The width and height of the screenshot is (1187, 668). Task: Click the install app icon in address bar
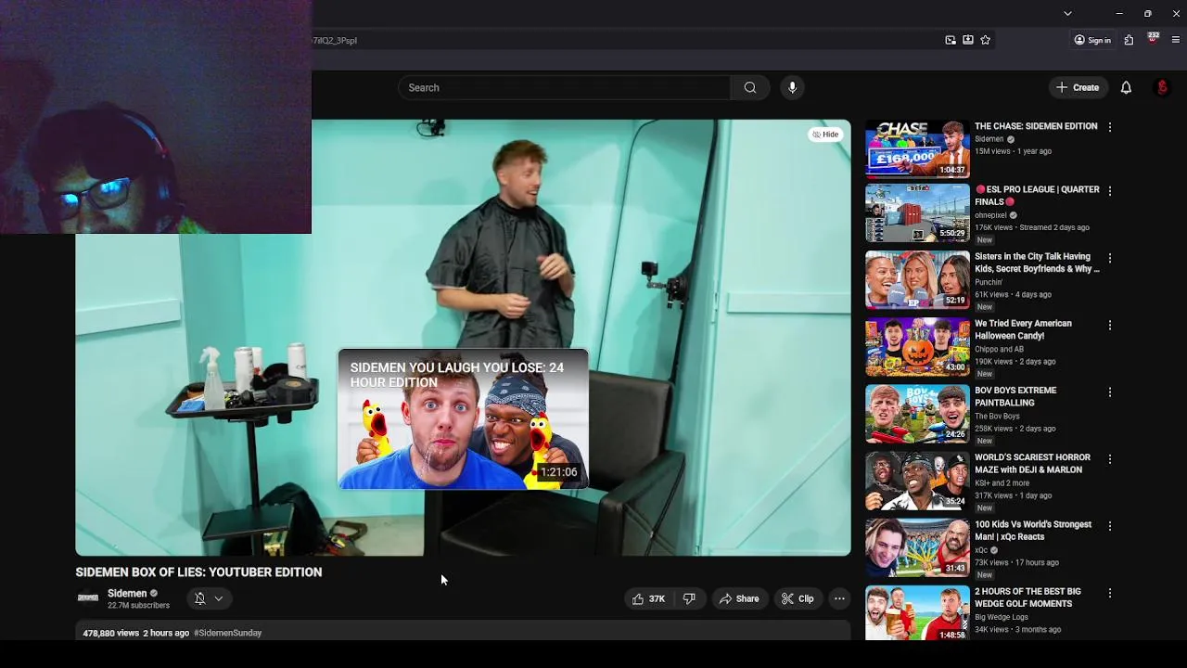[968, 40]
